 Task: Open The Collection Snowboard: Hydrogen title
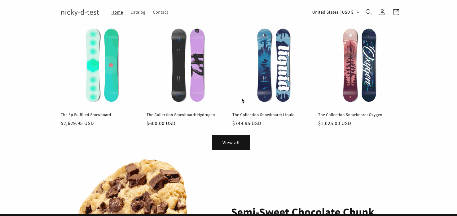[181, 115]
